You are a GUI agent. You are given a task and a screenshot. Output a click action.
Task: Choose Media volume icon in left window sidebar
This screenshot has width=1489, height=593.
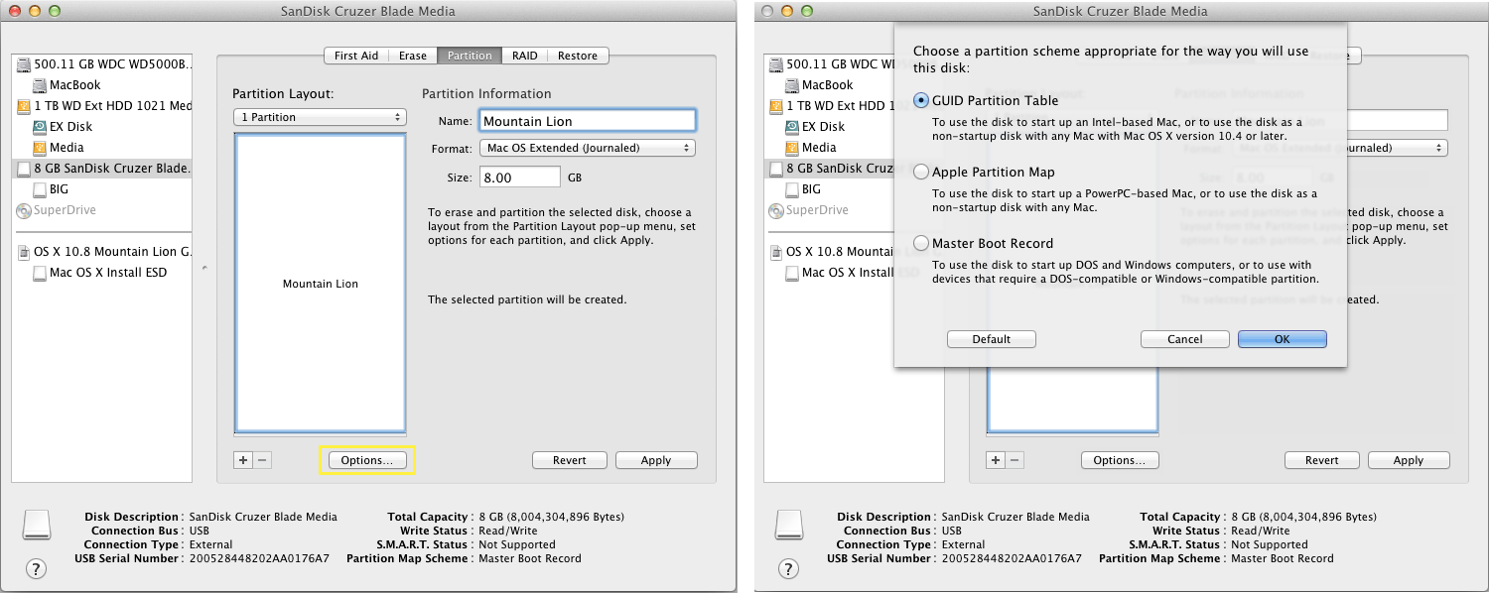[x=40, y=148]
